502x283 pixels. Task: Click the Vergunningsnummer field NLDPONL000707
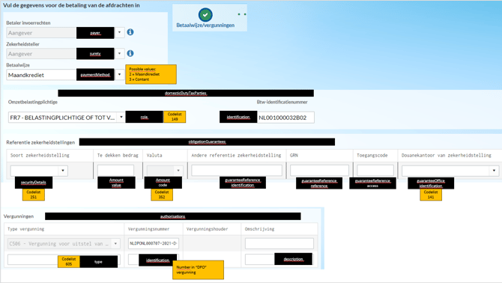click(154, 243)
